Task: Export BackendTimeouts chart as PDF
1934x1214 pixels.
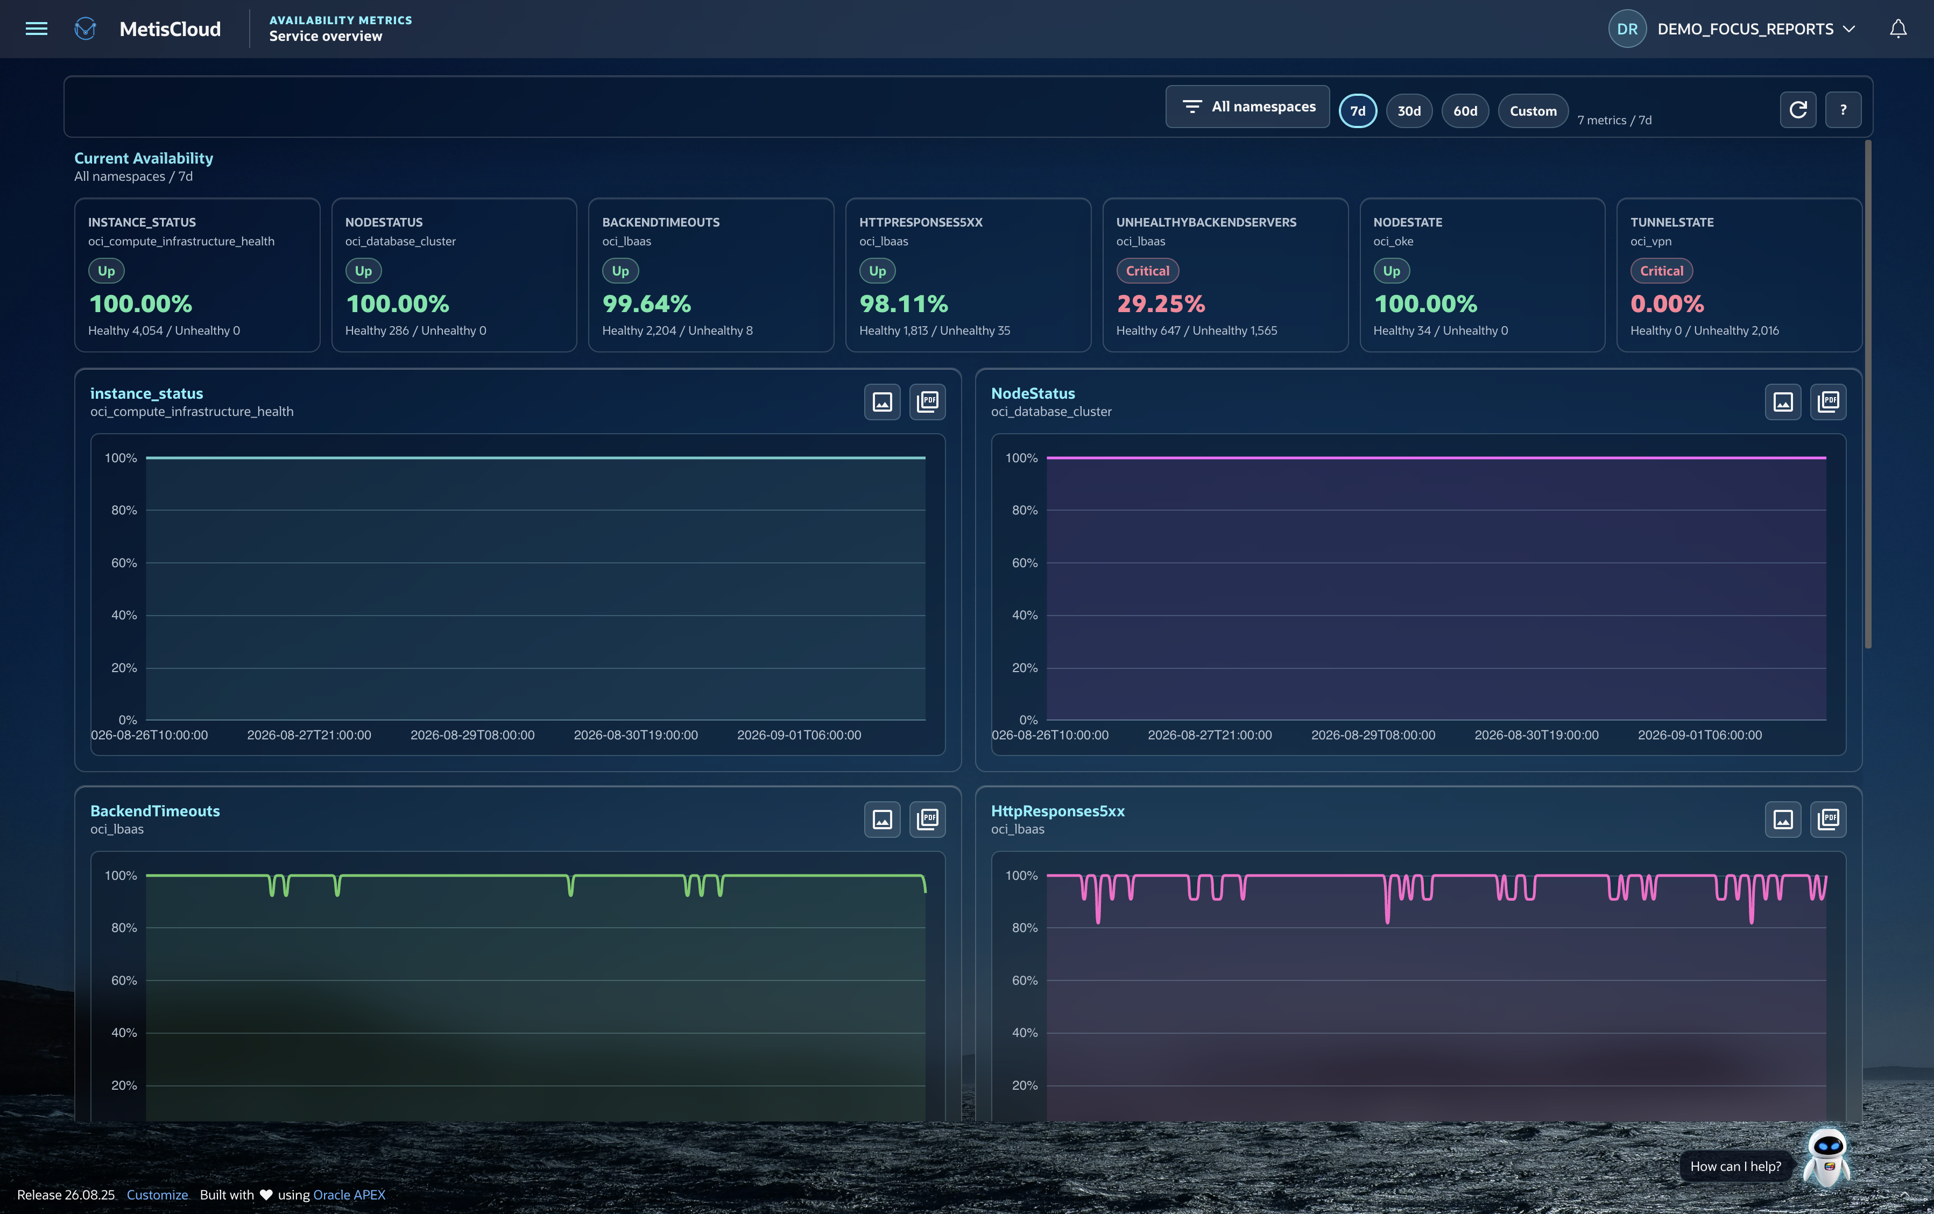Action: click(927, 819)
